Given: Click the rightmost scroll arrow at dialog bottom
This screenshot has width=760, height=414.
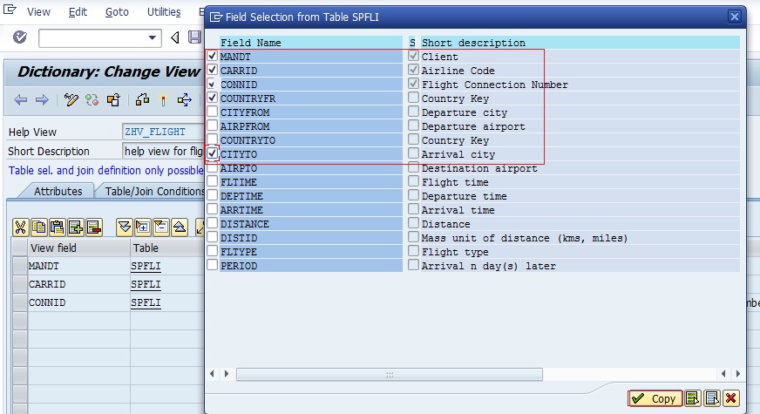Looking at the screenshot, I should coord(737,374).
